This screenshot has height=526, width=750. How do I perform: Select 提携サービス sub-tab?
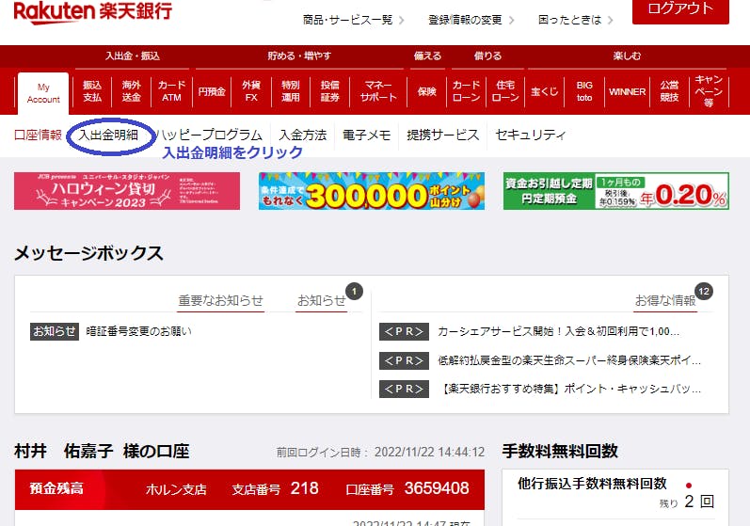[443, 135]
